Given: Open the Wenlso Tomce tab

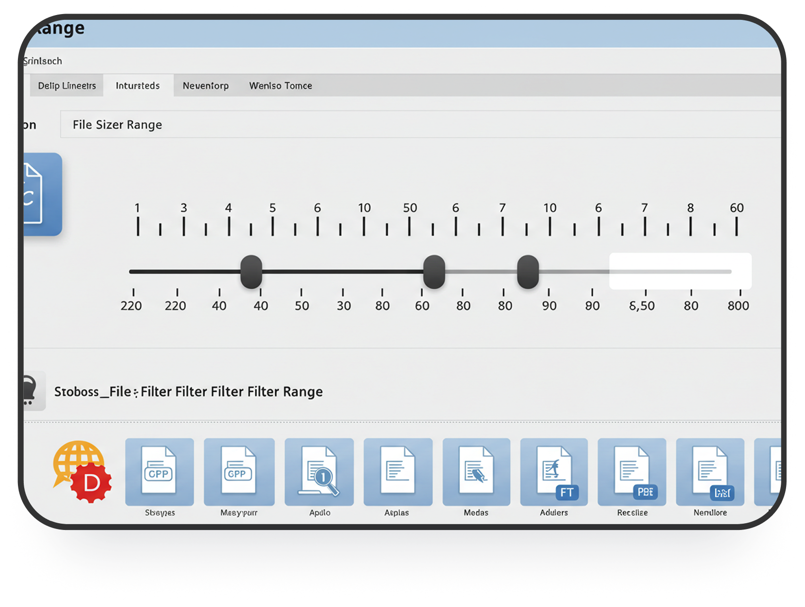Looking at the screenshot, I should pyautogui.click(x=280, y=85).
